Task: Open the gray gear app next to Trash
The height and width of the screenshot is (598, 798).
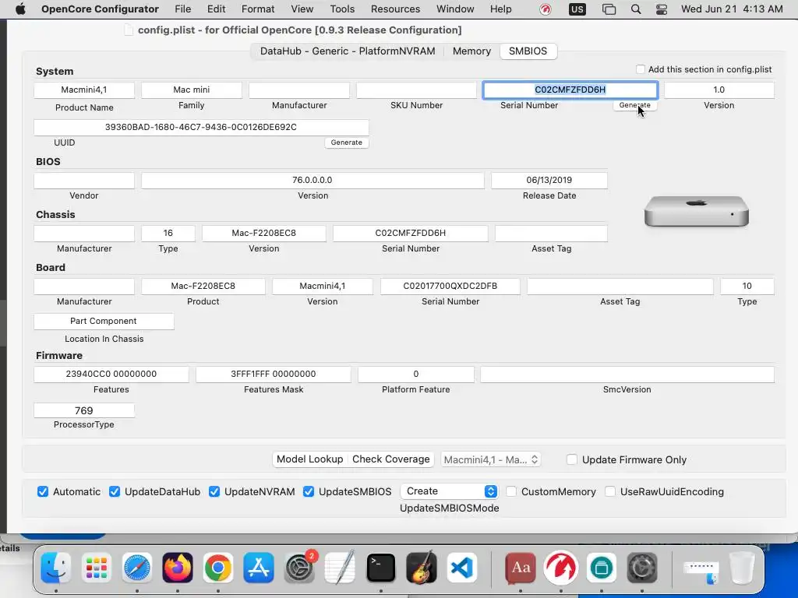Action: 642,568
